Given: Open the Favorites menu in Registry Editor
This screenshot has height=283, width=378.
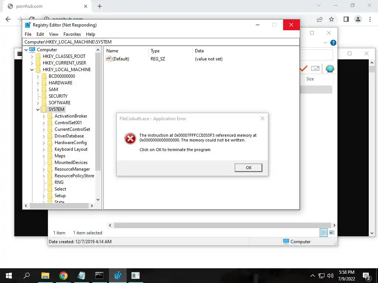Looking at the screenshot, I should 72,34.
